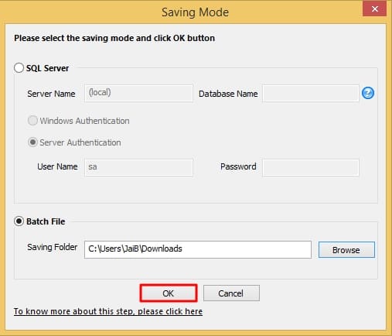The height and width of the screenshot is (336, 392).
Task: Click the User Name field
Action: click(138, 167)
